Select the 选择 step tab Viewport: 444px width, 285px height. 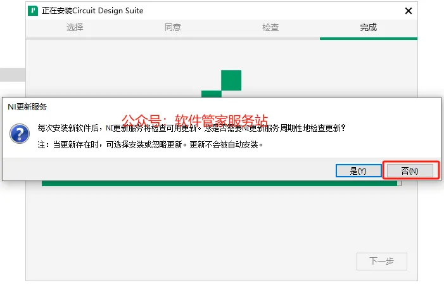[75, 27]
